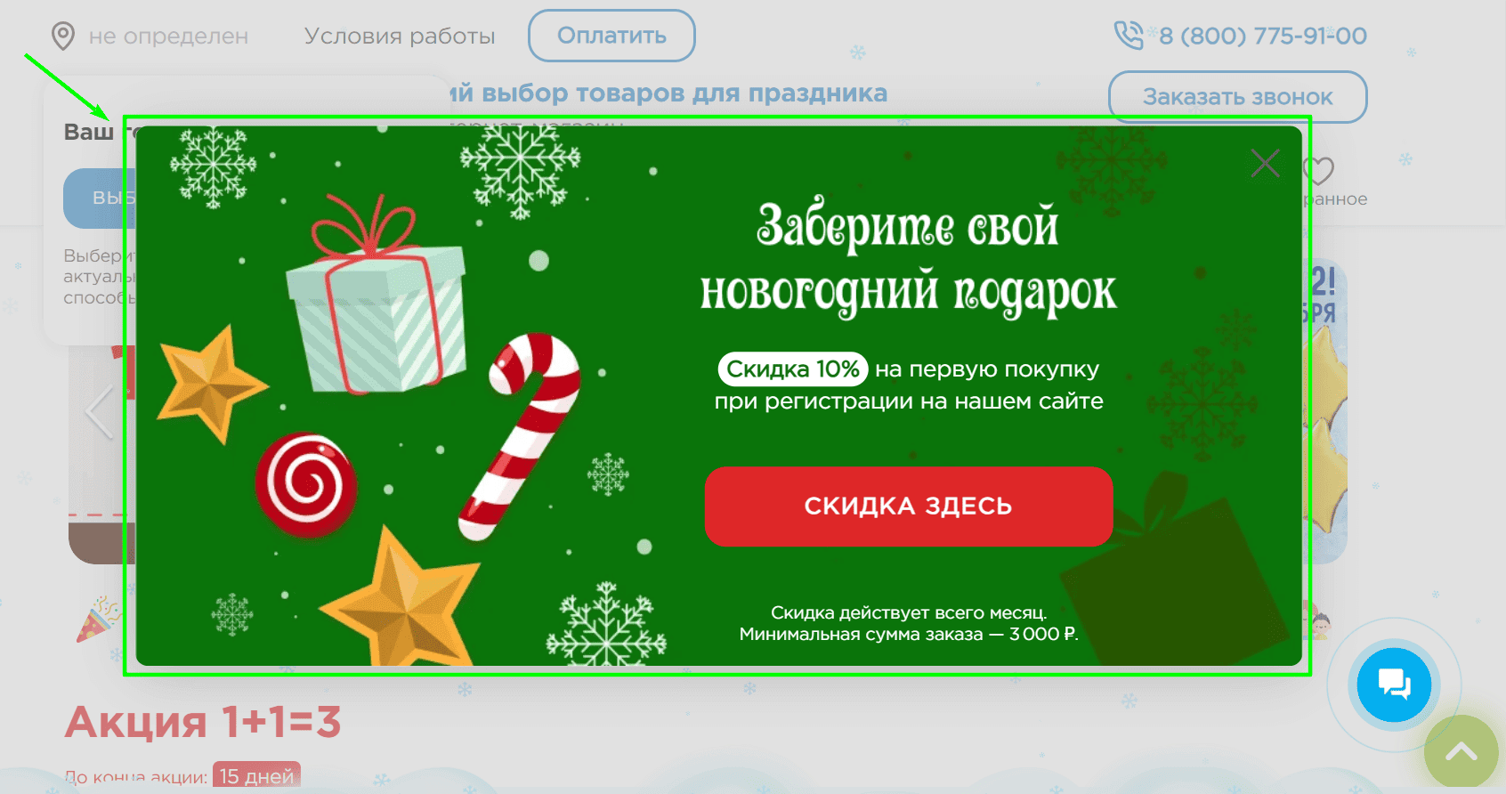Image resolution: width=1506 pixels, height=794 pixels.
Task: Close the New Year gift popup
Action: click(1265, 163)
